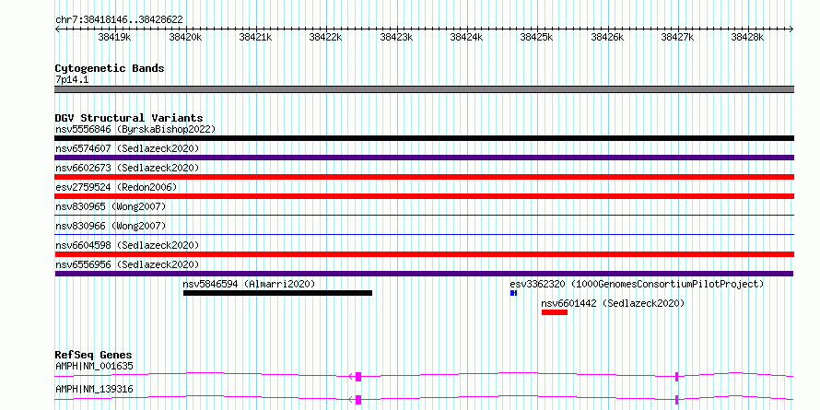820x410 pixels.
Task: Click the 38419k ruler tick label
Action: [x=114, y=37]
